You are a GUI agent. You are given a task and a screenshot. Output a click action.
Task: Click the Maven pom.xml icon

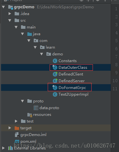(x=17, y=141)
